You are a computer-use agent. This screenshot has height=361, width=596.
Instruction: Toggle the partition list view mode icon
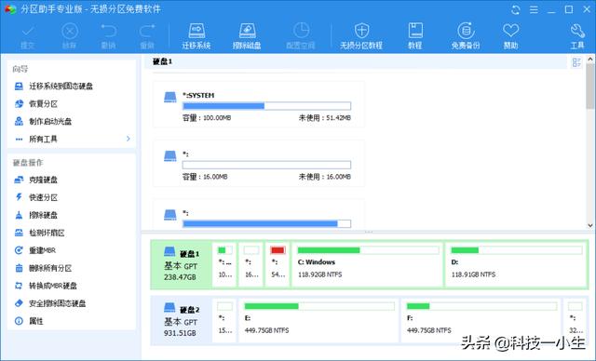click(x=576, y=62)
